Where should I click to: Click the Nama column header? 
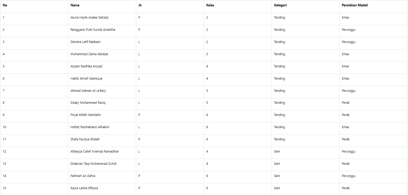[75, 5]
